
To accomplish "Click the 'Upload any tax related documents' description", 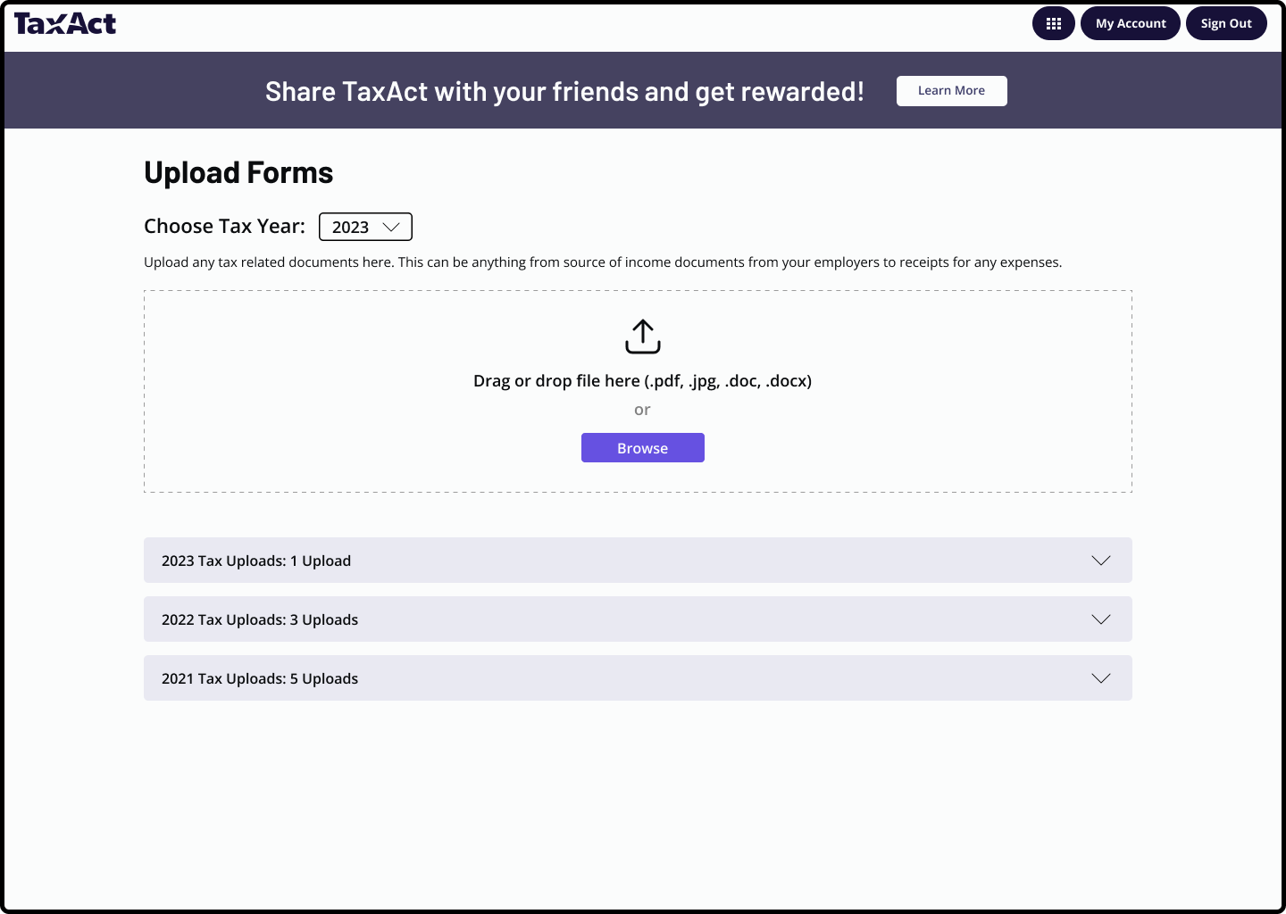I will click(x=603, y=262).
